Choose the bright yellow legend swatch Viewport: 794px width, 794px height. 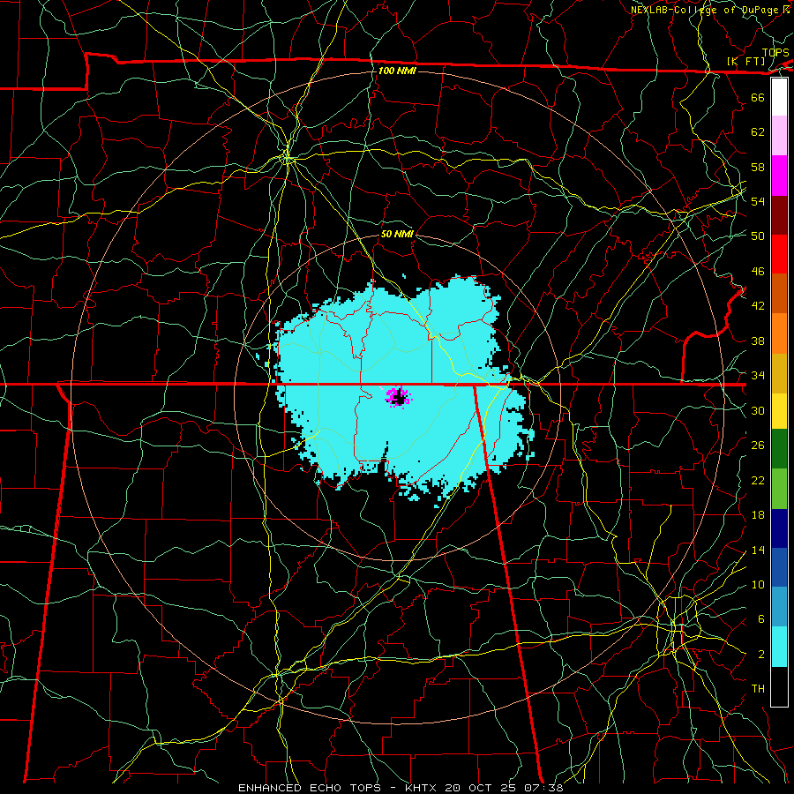pos(779,411)
